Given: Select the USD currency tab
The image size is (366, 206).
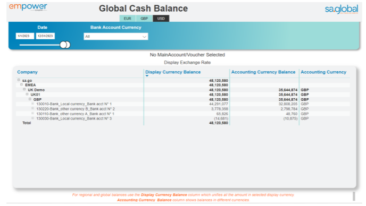Looking at the screenshot, I should click(161, 19).
